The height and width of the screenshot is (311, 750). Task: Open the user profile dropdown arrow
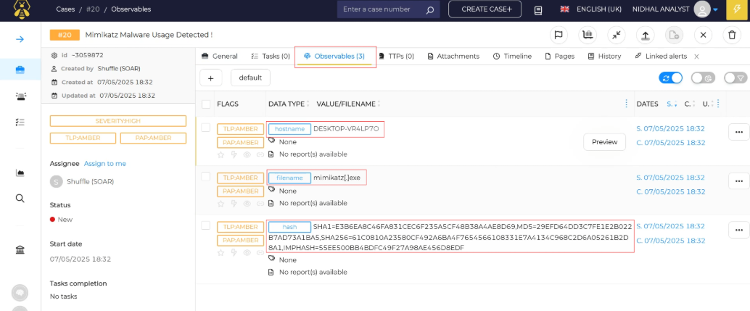tap(715, 10)
